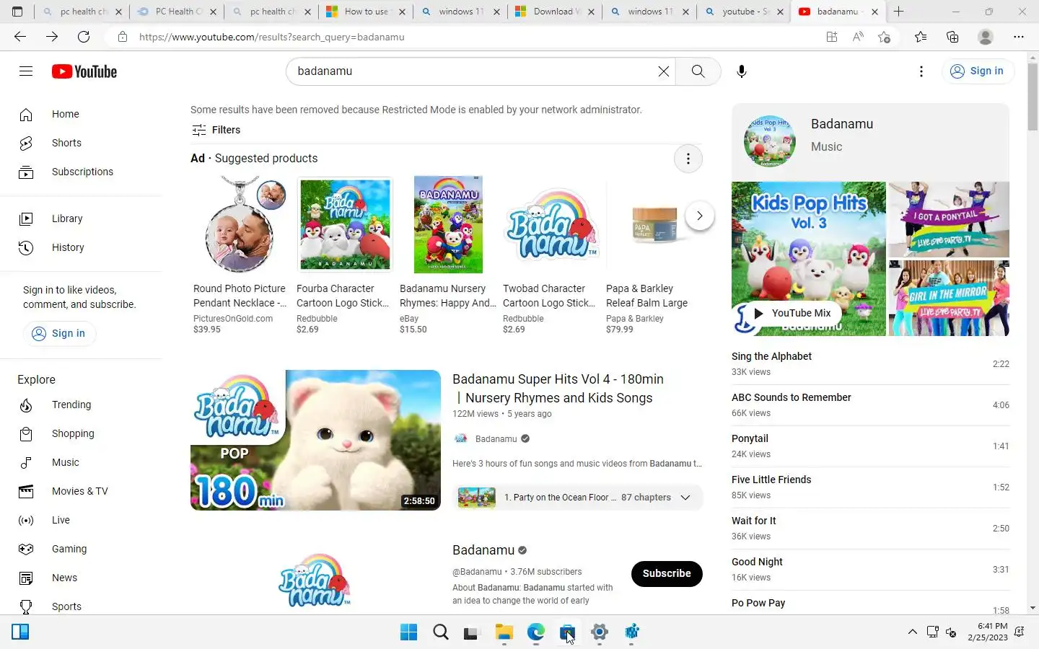Screen dimensions: 1039x649
Task: Show hidden system tray icons chevron
Action: coord(912,632)
